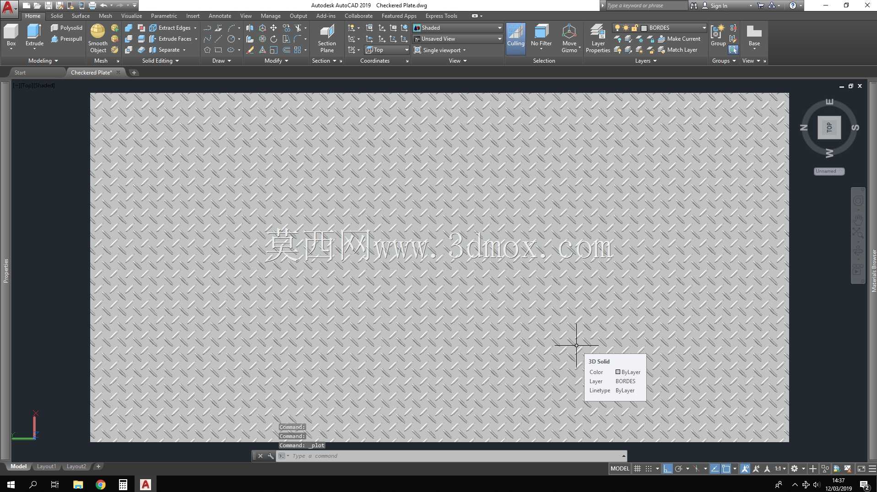This screenshot has width=877, height=492.
Task: Click the MODEL space button in status bar
Action: (620, 468)
